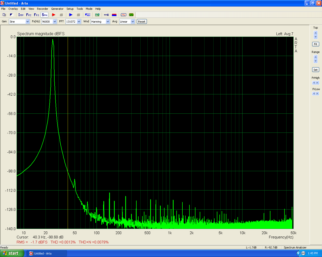Image resolution: width=322 pixels, height=257 pixels.
Task: Open the Mode menu
Action: [89, 9]
